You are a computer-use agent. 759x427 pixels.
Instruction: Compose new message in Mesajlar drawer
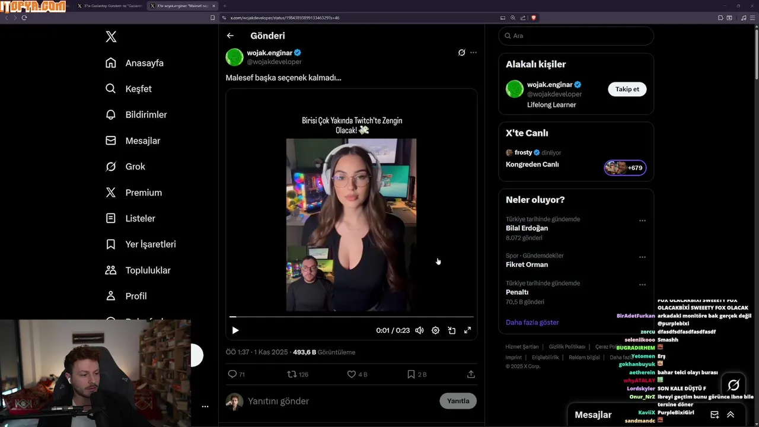click(x=715, y=415)
